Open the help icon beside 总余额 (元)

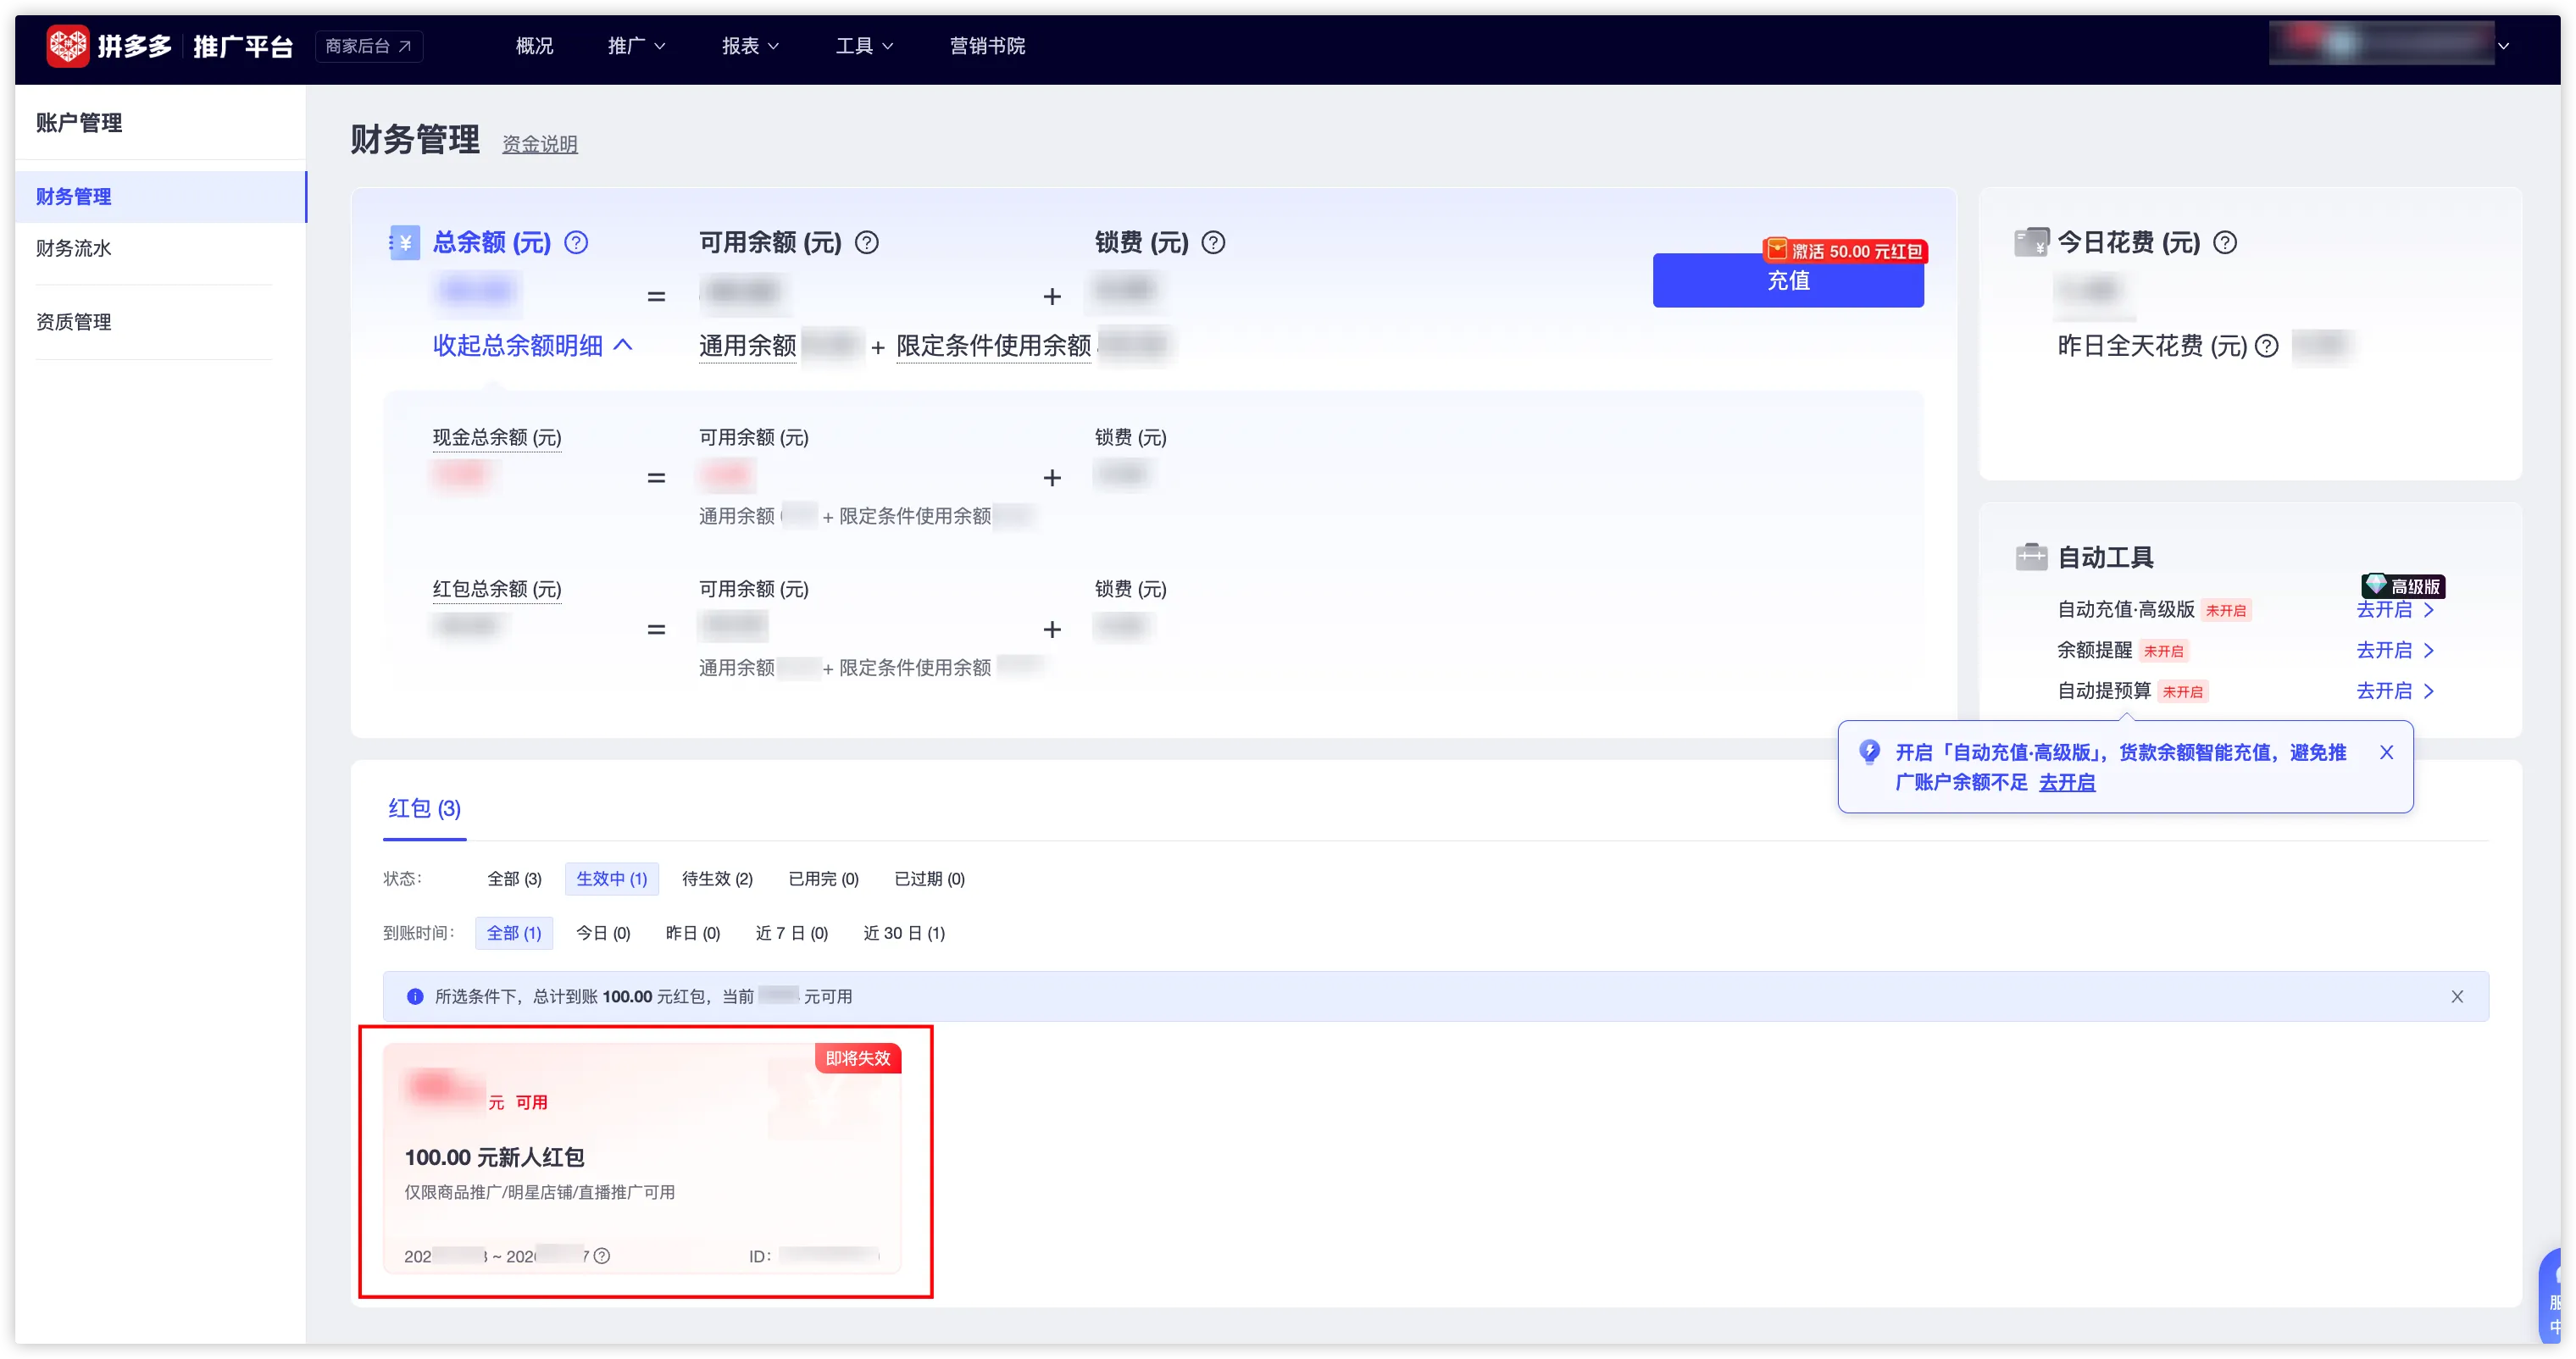coord(576,243)
